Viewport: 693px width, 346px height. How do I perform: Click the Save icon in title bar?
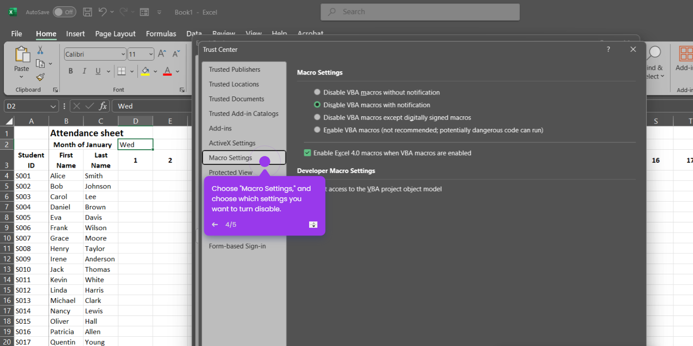pyautogui.click(x=87, y=12)
